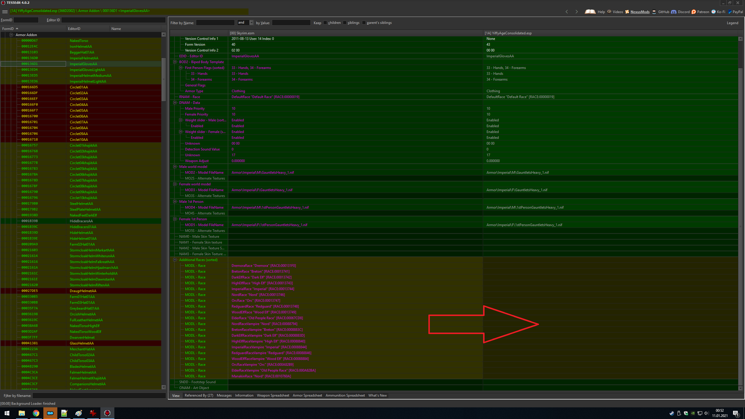Switch to TES5Edit taskbar icon
This screenshot has width=745, height=419.
[x=107, y=413]
